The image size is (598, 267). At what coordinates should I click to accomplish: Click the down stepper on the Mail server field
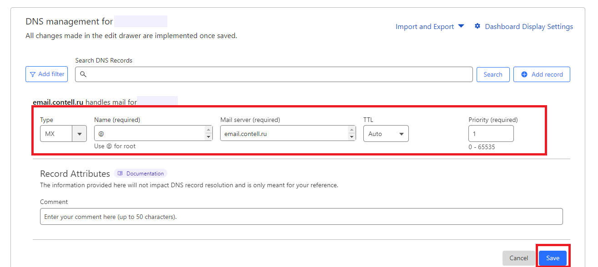pyautogui.click(x=352, y=136)
